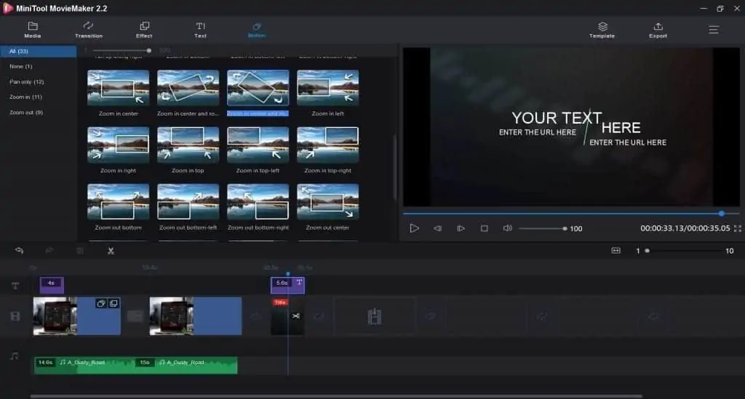This screenshot has width=745, height=399.
Task: Adjust the timeline zoom slider
Action: point(683,251)
